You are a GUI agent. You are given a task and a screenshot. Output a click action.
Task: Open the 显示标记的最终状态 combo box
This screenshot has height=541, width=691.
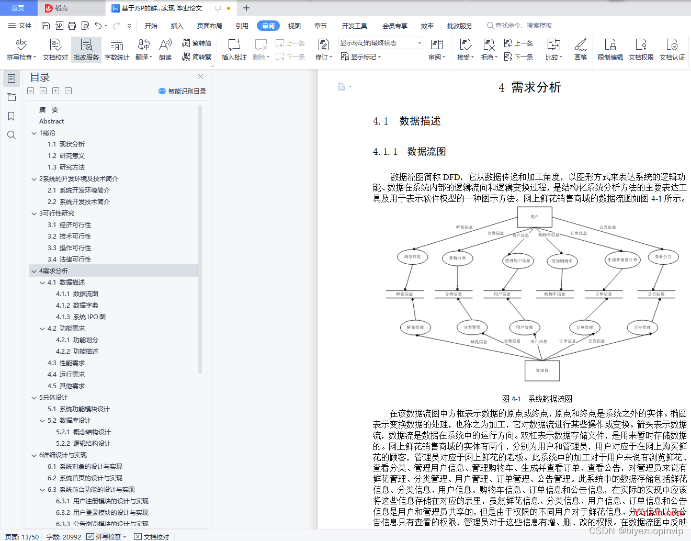pos(380,43)
